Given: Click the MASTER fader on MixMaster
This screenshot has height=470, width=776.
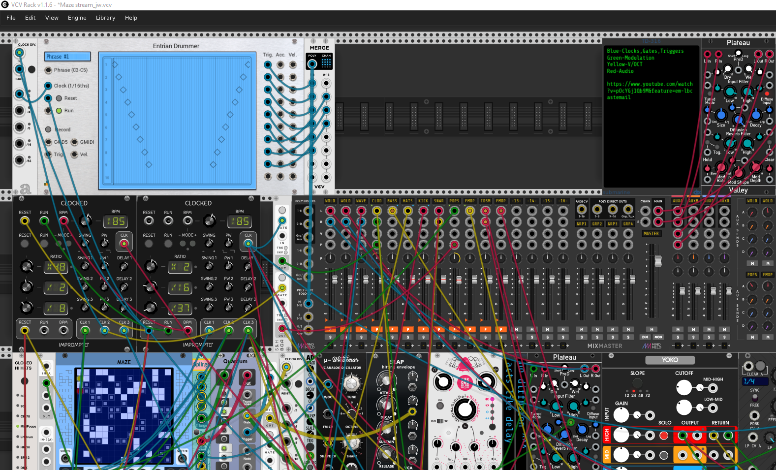Looking at the screenshot, I should (658, 261).
